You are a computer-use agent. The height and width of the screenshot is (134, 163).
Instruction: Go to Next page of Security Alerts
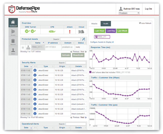pyautogui.click(x=84, y=117)
